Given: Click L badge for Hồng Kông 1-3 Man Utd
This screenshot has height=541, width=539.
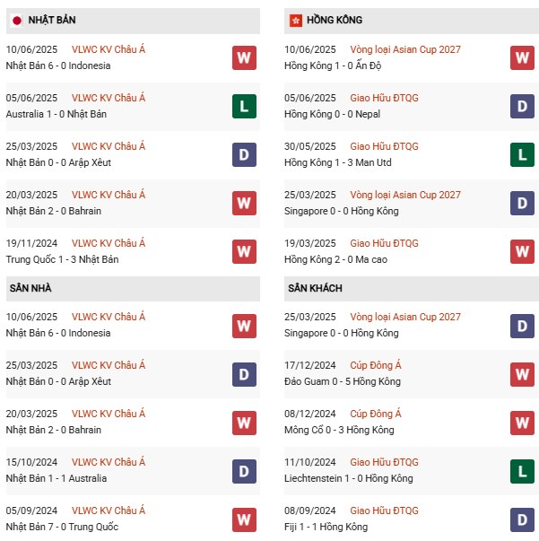Looking at the screenshot, I should (x=523, y=155).
